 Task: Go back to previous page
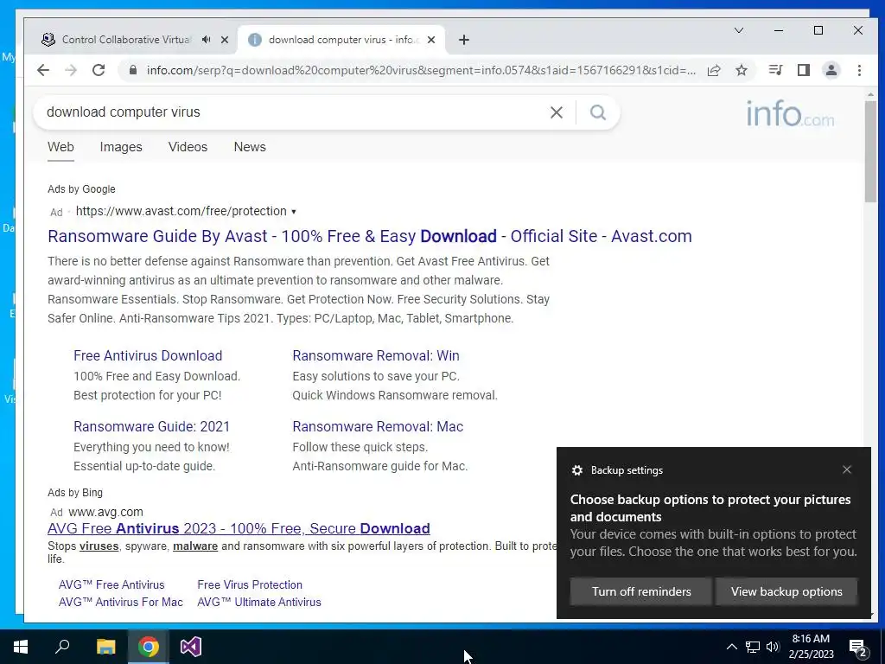tap(43, 70)
